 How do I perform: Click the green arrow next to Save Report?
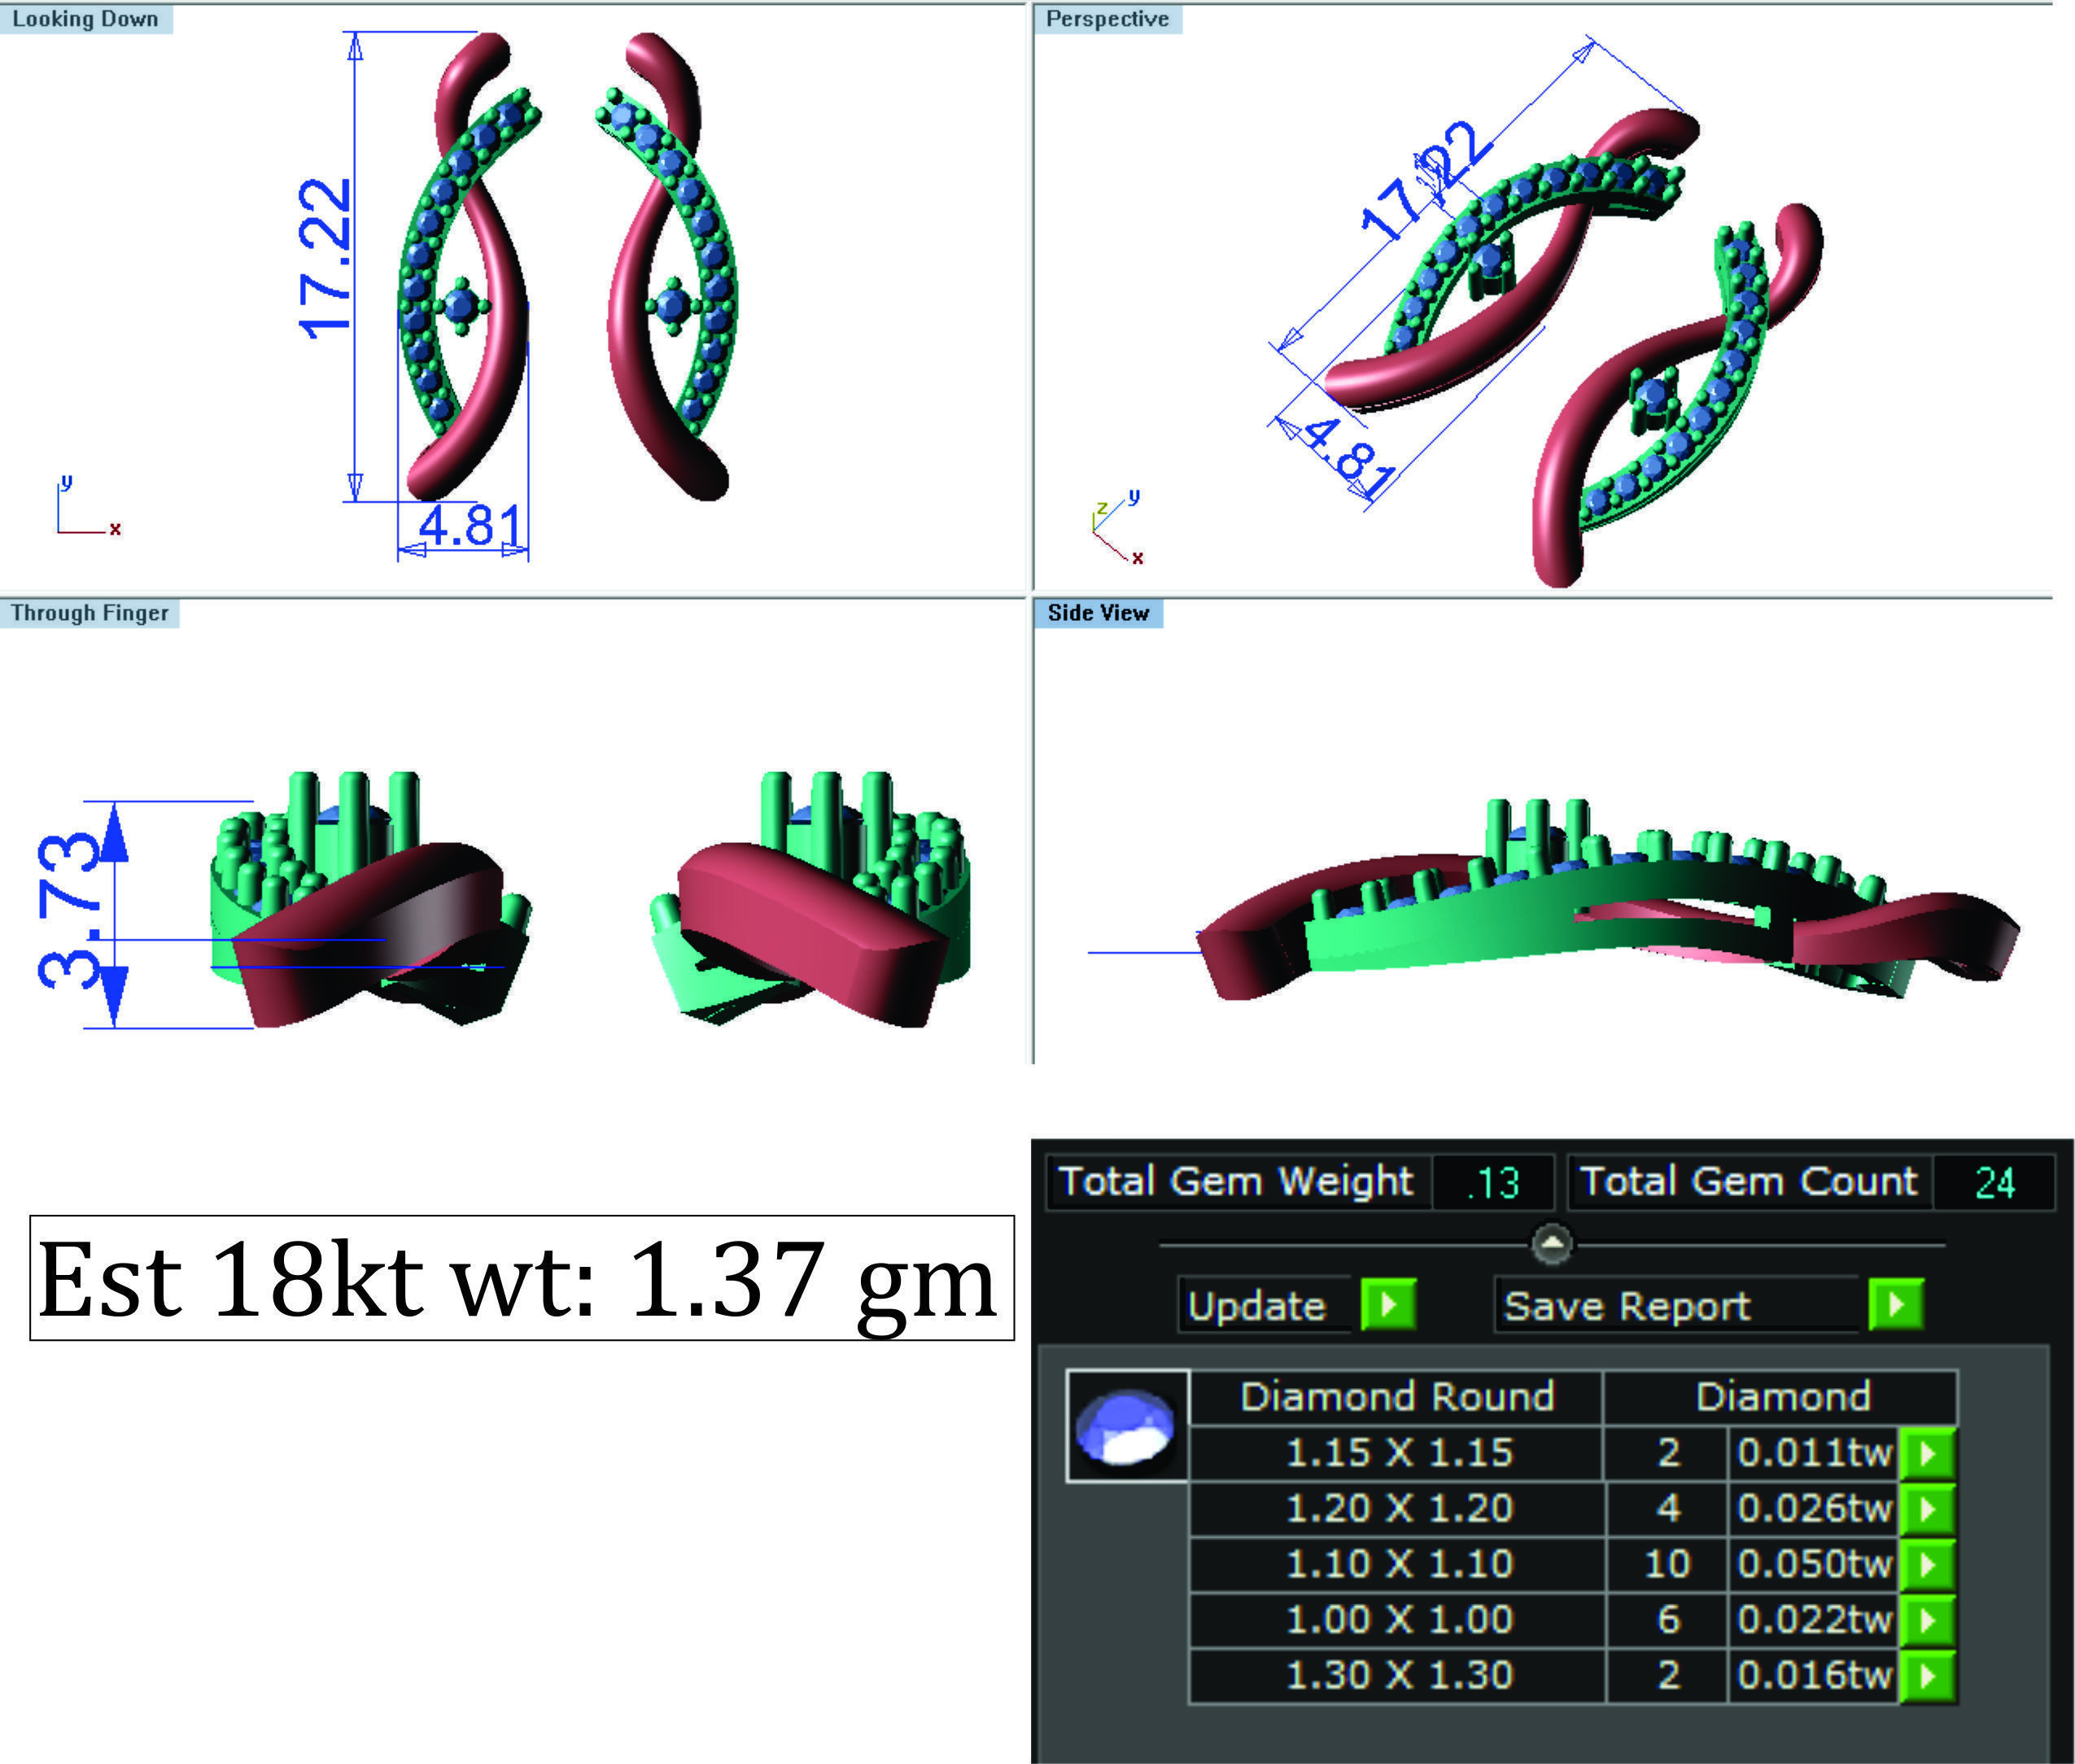1896,1304
